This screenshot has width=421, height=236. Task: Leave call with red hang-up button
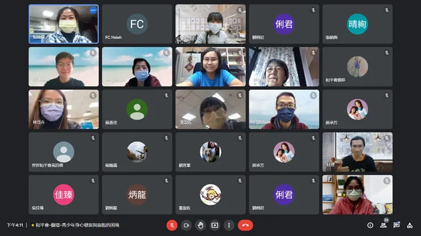point(245,225)
